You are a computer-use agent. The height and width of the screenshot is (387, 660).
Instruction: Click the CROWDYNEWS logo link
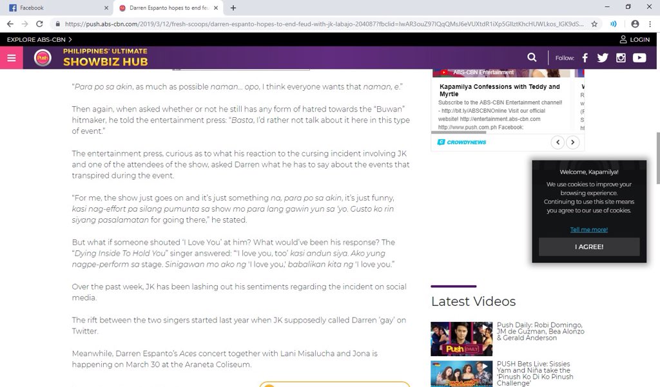coord(461,142)
